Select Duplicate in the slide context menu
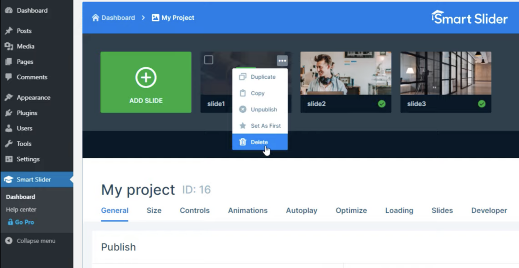The image size is (519, 268). point(263,77)
